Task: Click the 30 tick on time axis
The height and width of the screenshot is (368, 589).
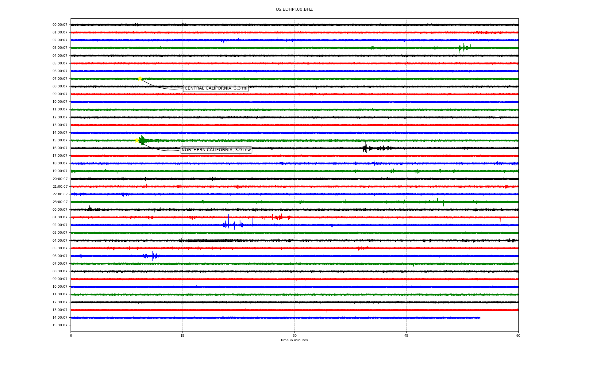Action: (x=294, y=335)
